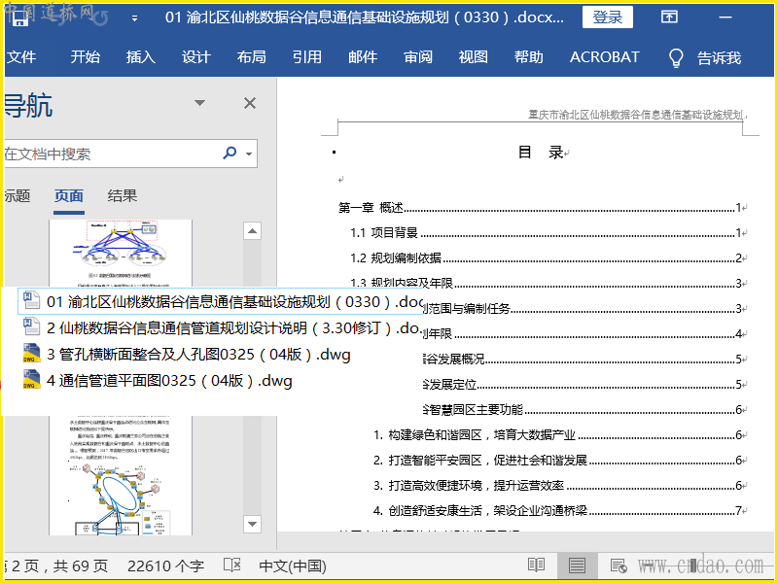Click the 登录 sign-in button

click(x=607, y=17)
